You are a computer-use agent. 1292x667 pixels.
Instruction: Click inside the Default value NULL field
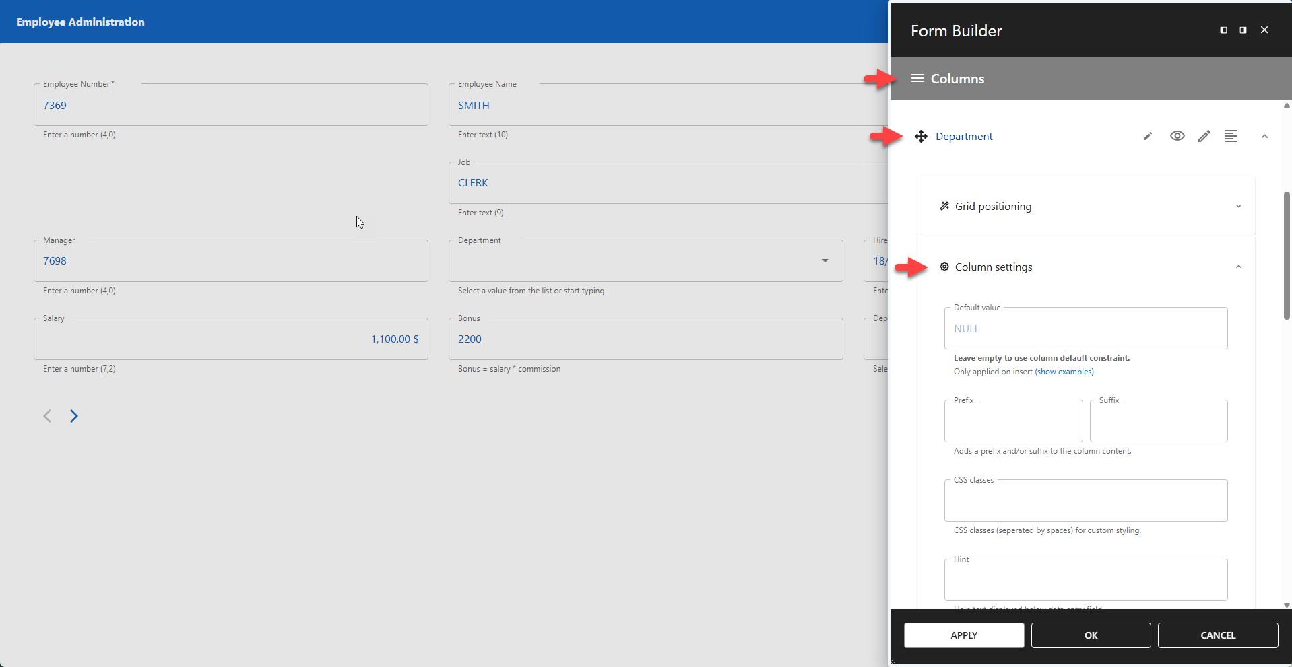pos(1085,328)
